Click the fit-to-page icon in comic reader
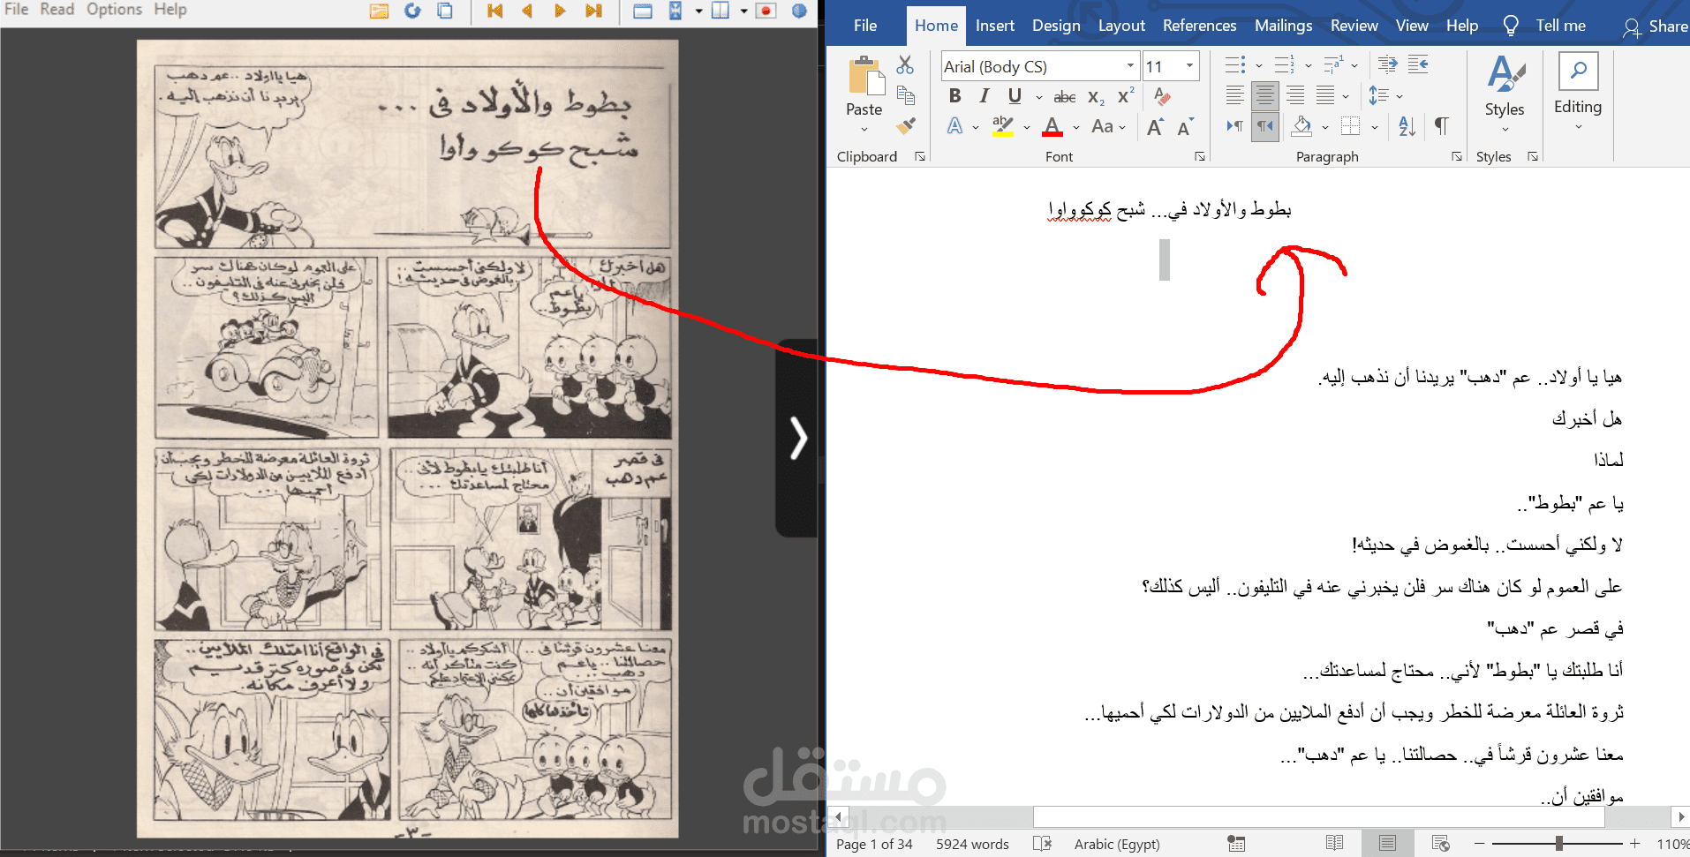 click(675, 11)
